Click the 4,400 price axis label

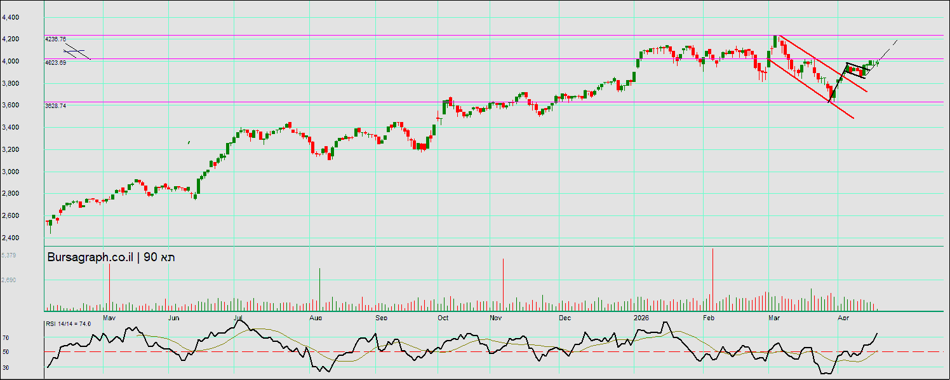click(x=11, y=18)
